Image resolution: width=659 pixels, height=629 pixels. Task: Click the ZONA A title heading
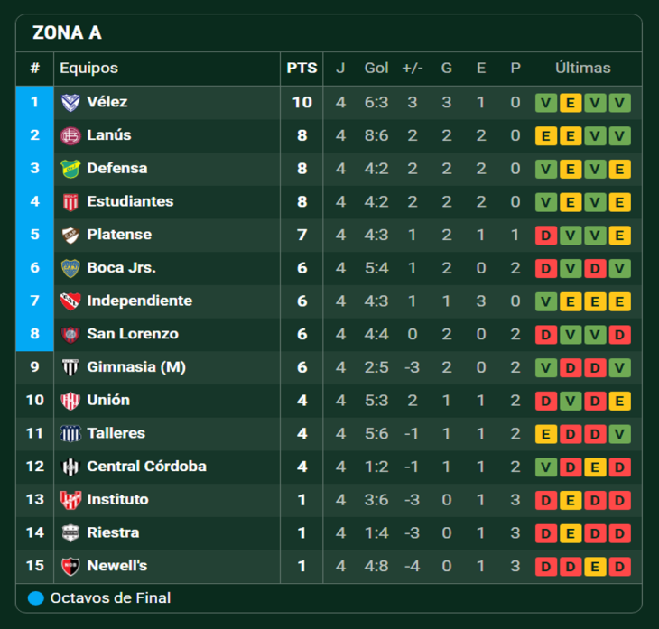click(67, 33)
